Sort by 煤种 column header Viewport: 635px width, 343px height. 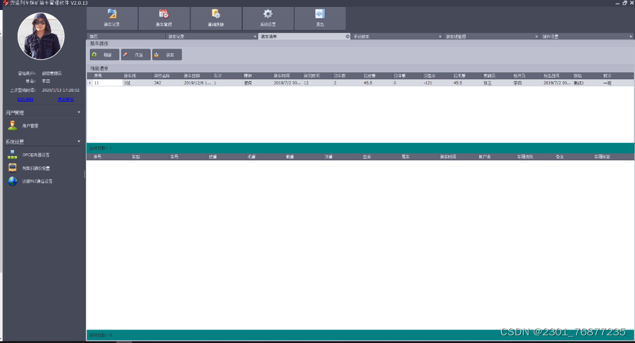(x=257, y=76)
